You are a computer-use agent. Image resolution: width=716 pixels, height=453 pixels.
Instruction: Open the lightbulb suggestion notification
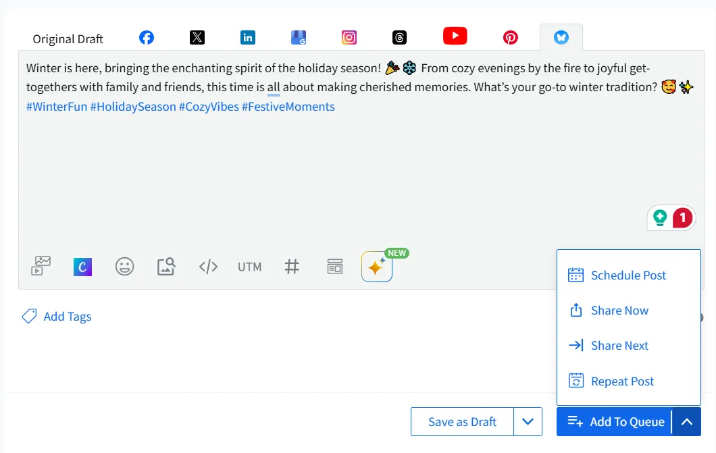coord(671,217)
